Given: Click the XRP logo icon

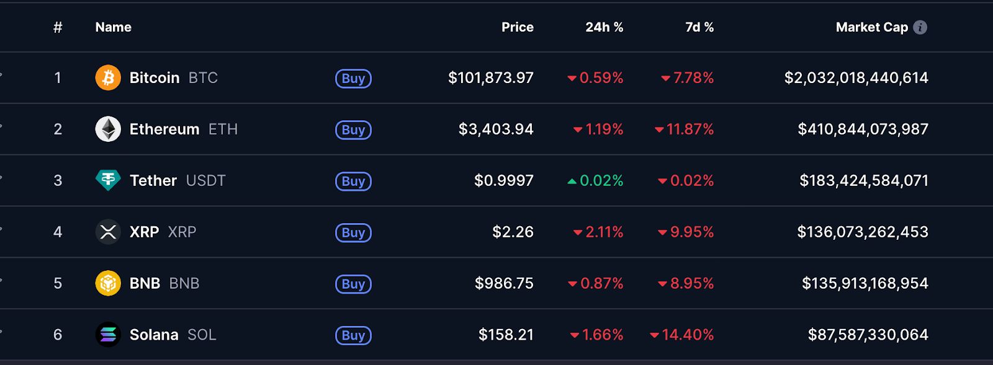Looking at the screenshot, I should tap(108, 232).
